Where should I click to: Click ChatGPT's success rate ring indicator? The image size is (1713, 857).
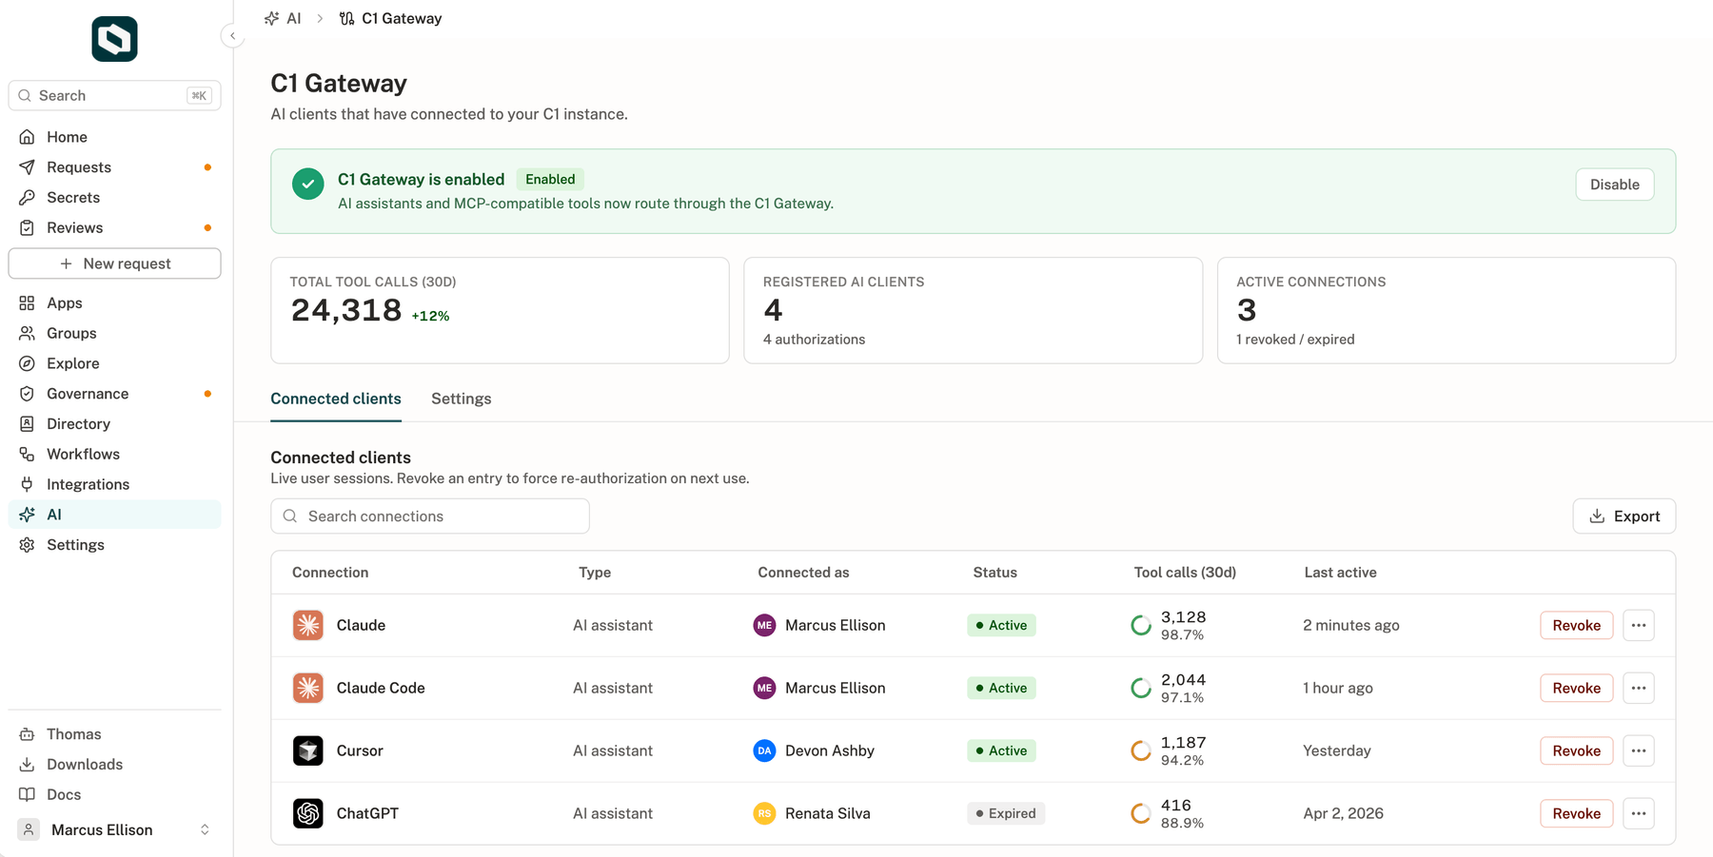tap(1141, 814)
